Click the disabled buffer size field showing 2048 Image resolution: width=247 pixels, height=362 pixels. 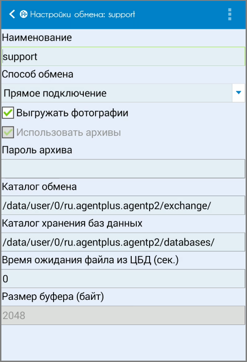tap(123, 315)
